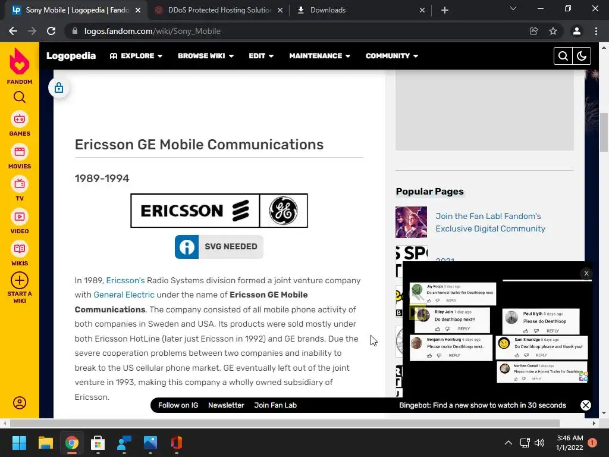Show hidden tray icons chevron
The width and height of the screenshot is (609, 457).
pos(508,443)
